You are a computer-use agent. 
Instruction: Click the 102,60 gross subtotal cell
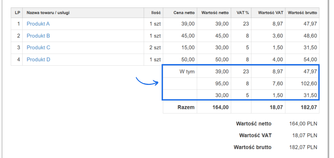(x=308, y=83)
